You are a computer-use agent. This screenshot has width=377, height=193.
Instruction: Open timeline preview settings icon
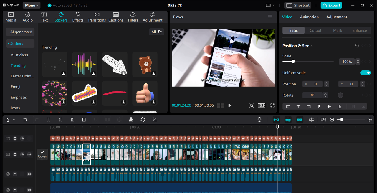(323, 120)
